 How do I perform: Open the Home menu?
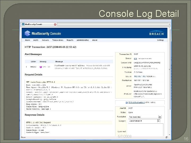(x=28, y=40)
